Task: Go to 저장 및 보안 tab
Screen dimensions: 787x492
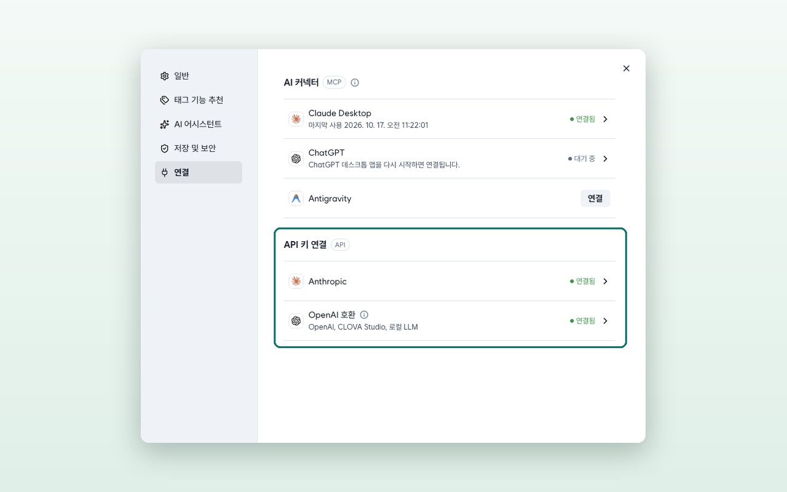Action: [x=199, y=148]
